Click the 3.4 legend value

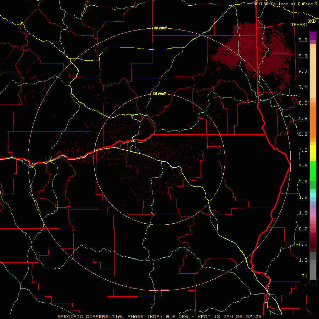click(x=303, y=166)
